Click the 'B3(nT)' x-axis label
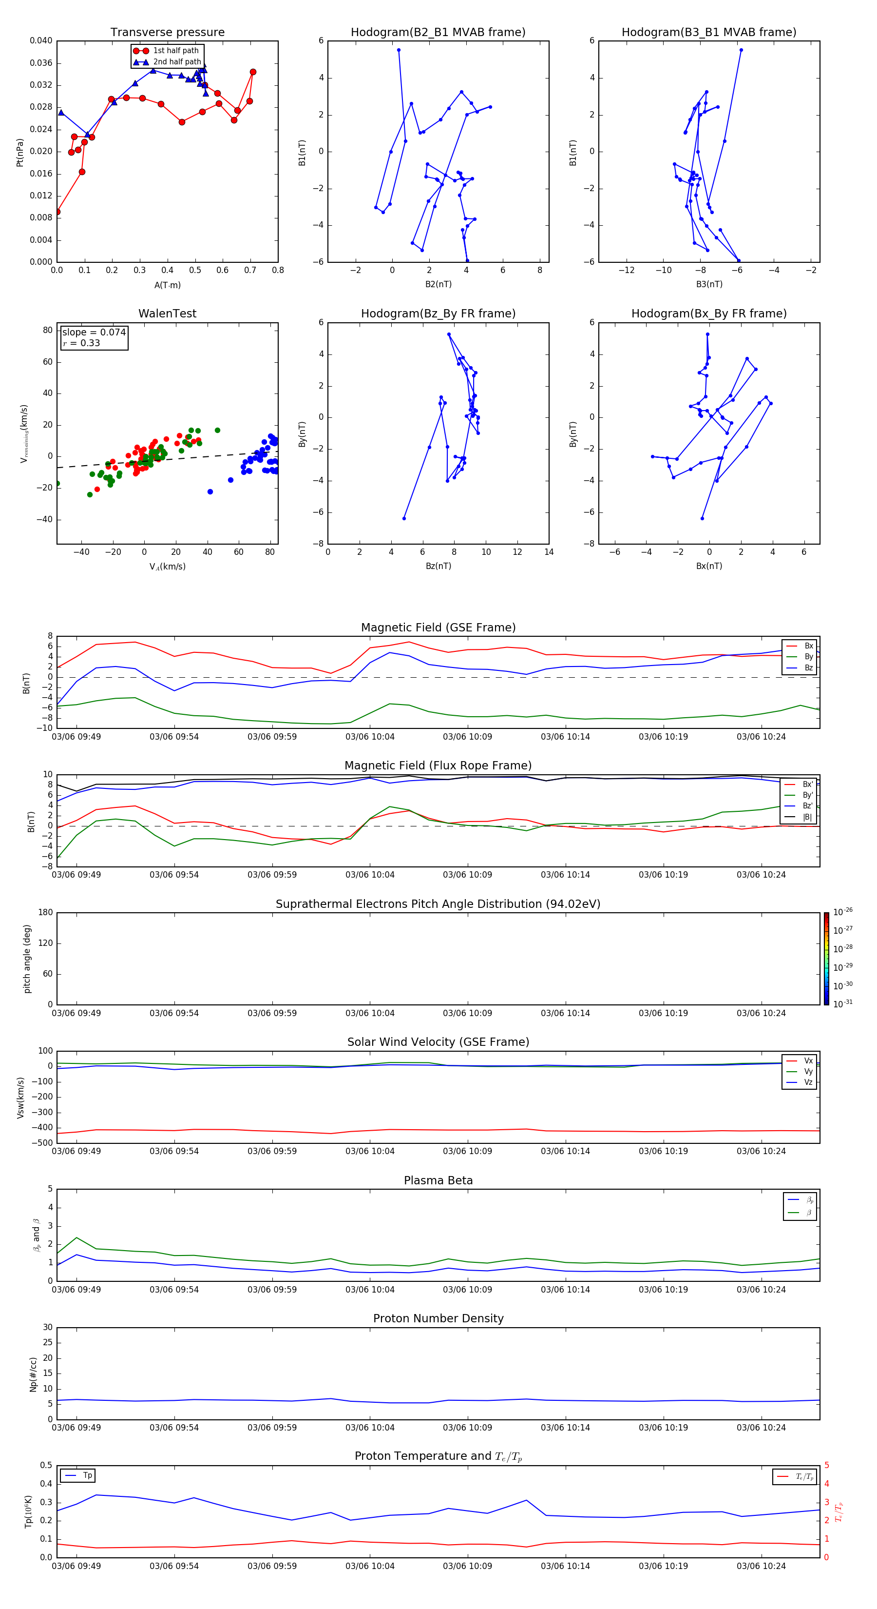 pos(709,285)
